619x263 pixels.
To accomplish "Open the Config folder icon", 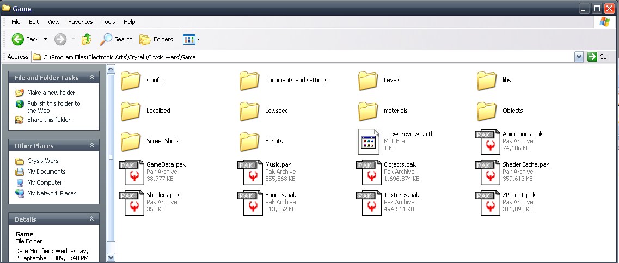I will coord(131,81).
